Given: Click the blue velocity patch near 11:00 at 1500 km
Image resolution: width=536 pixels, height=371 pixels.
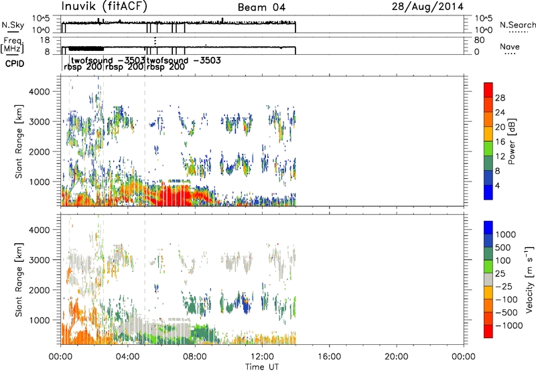Looking at the screenshot, I should pos(247,305).
